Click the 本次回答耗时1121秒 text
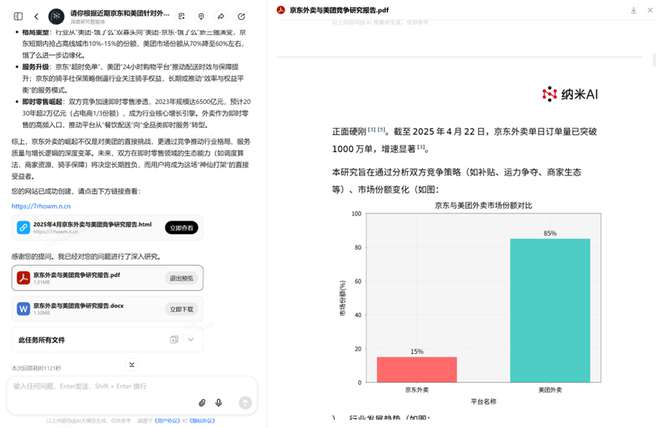This screenshot has height=428, width=666. click(x=36, y=368)
